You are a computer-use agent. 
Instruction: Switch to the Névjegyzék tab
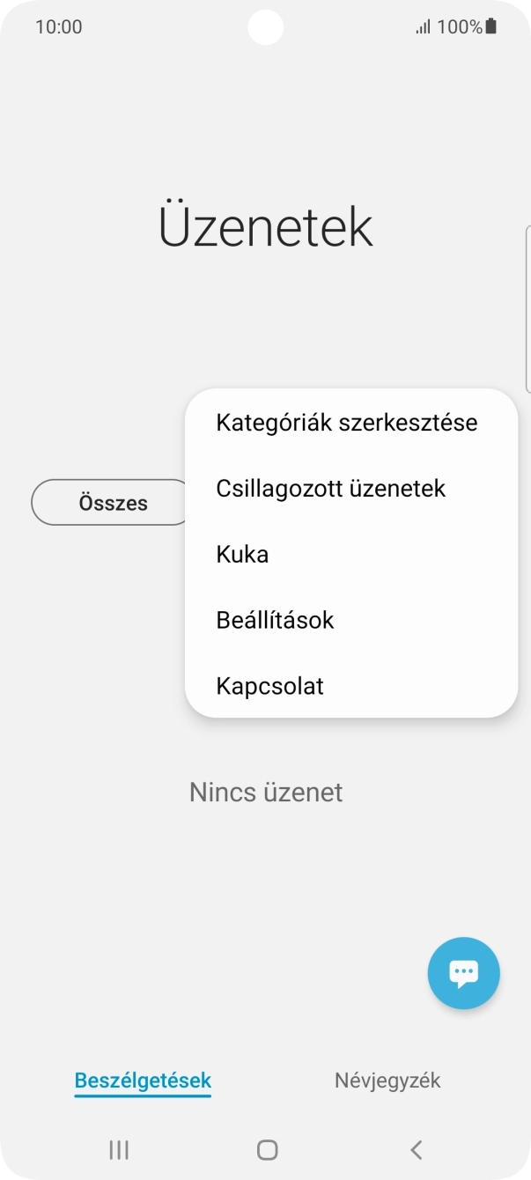387,1080
